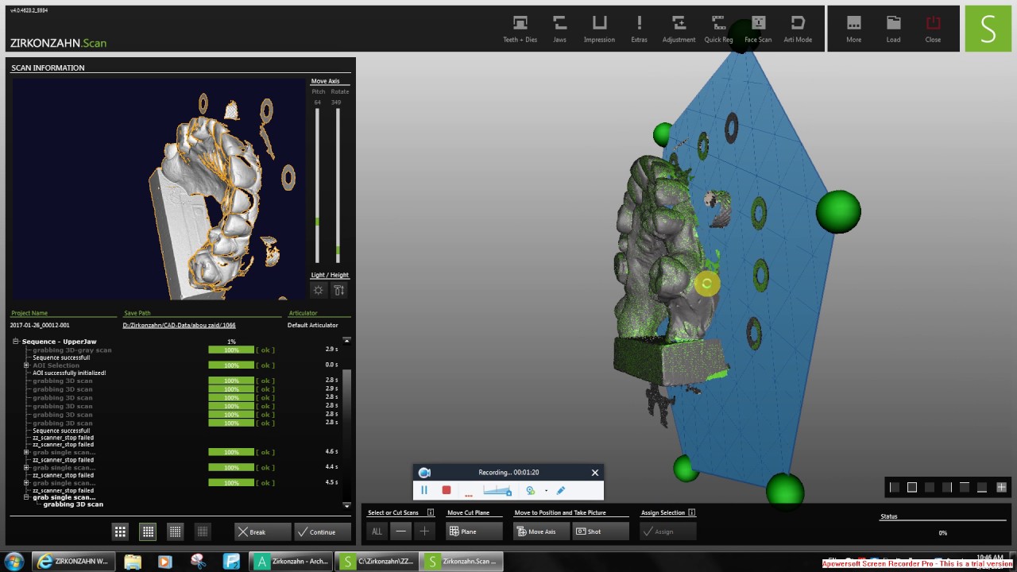Click the green Zirkonzahn S logo
The image size is (1017, 572).
pyautogui.click(x=988, y=29)
